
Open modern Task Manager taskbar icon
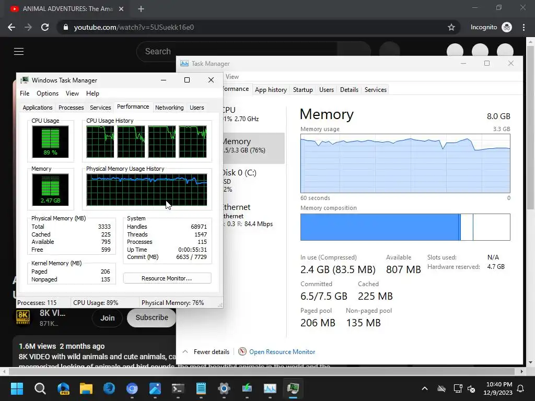[x=270, y=388]
